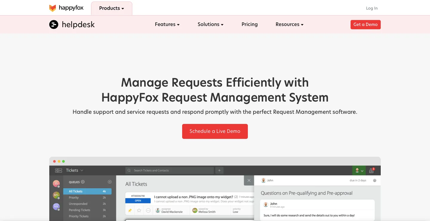Click the JS agent avatar
The image size is (430, 221).
pyautogui.click(x=56, y=184)
